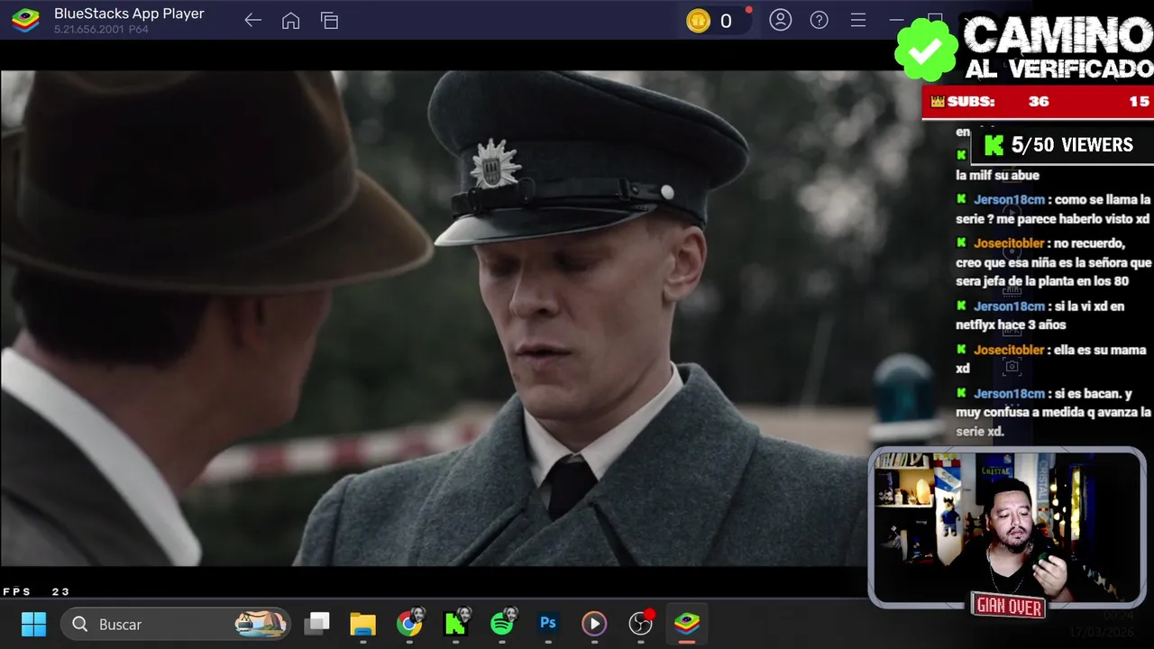Open the Windows Start menu
This screenshot has height=649, width=1154.
pyautogui.click(x=34, y=624)
